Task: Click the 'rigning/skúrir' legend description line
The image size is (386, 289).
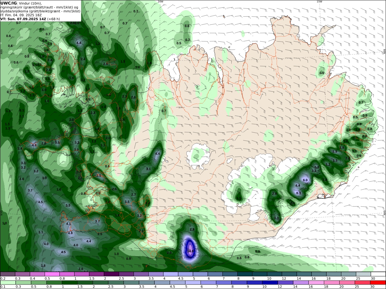Action: [x=39, y=7]
